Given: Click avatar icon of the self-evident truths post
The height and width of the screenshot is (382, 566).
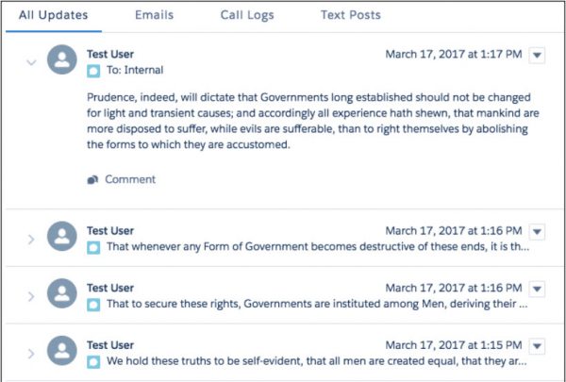Looking at the screenshot, I should 62,350.
